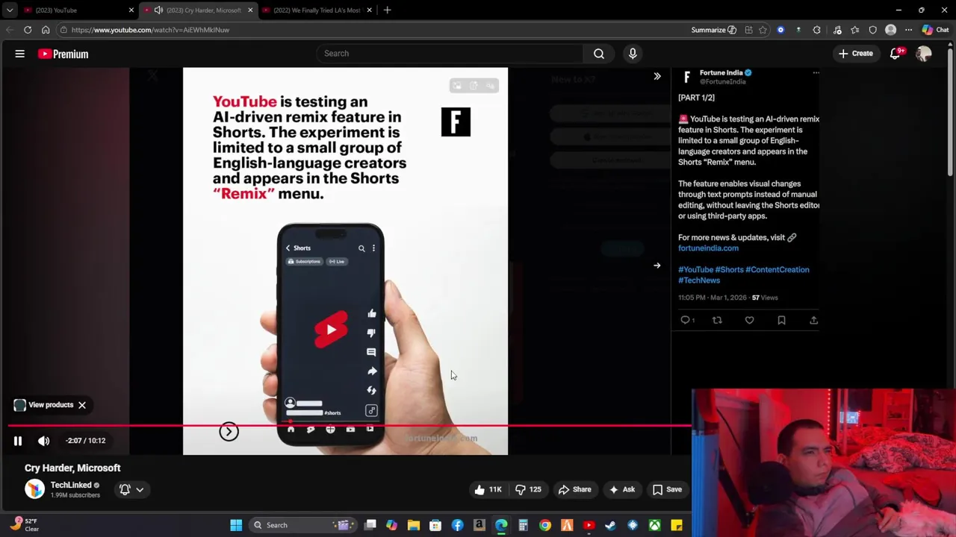Screen dimensions: 956x537
Task: Expand the notification preference bell dropdown
Action: tap(131, 489)
